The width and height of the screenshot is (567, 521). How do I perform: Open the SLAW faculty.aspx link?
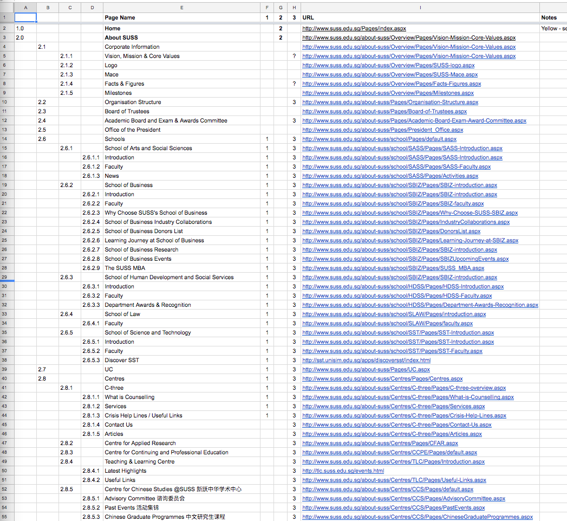click(x=387, y=323)
